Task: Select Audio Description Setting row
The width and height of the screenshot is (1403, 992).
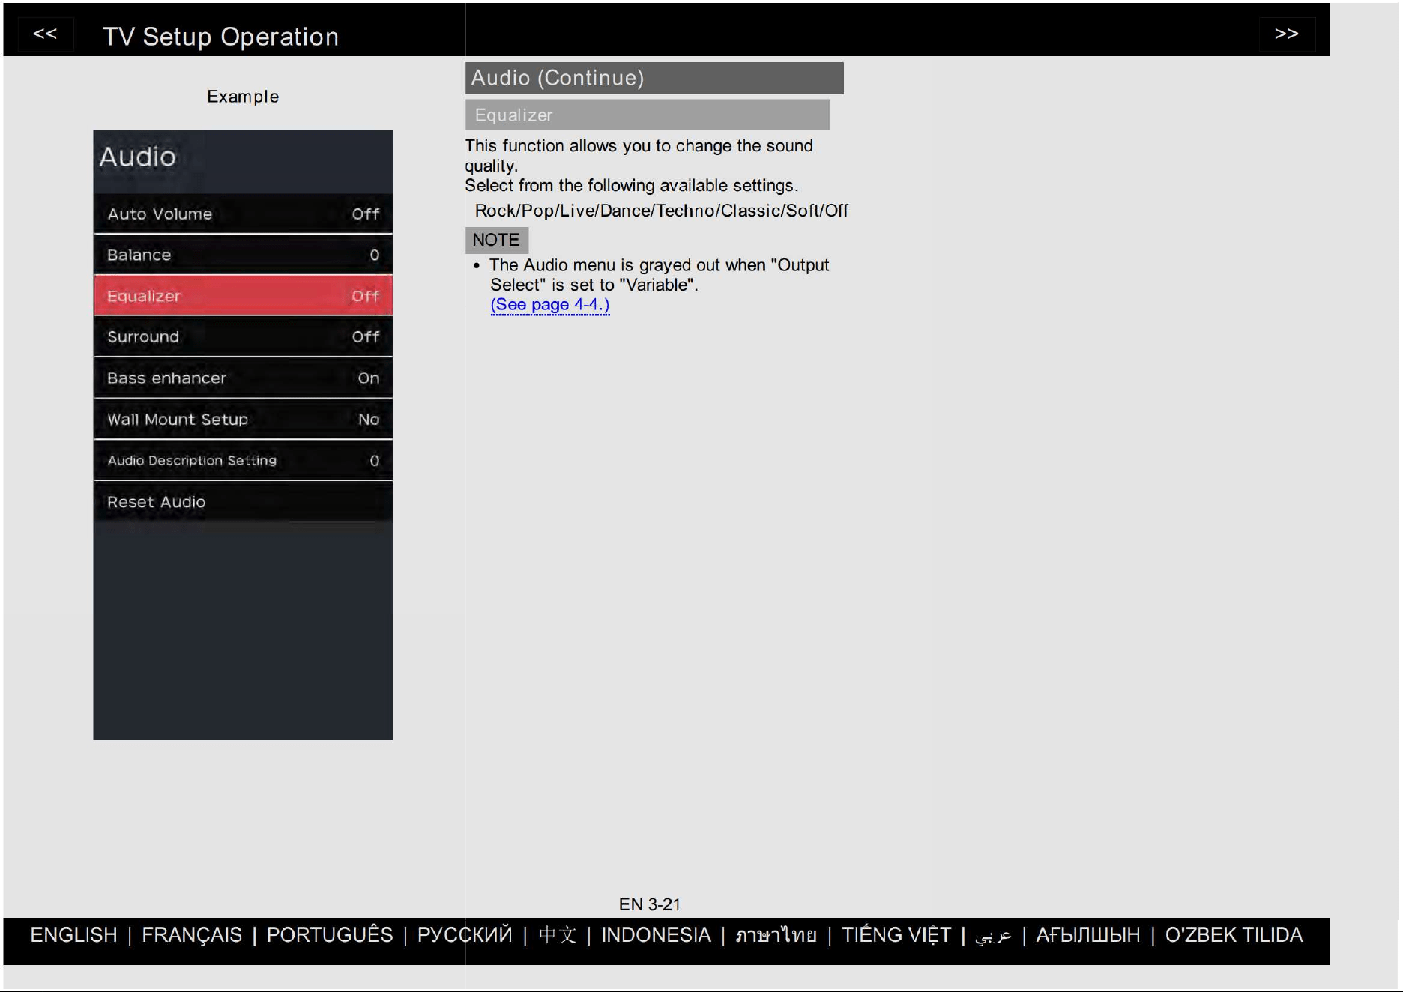Action: tap(243, 460)
